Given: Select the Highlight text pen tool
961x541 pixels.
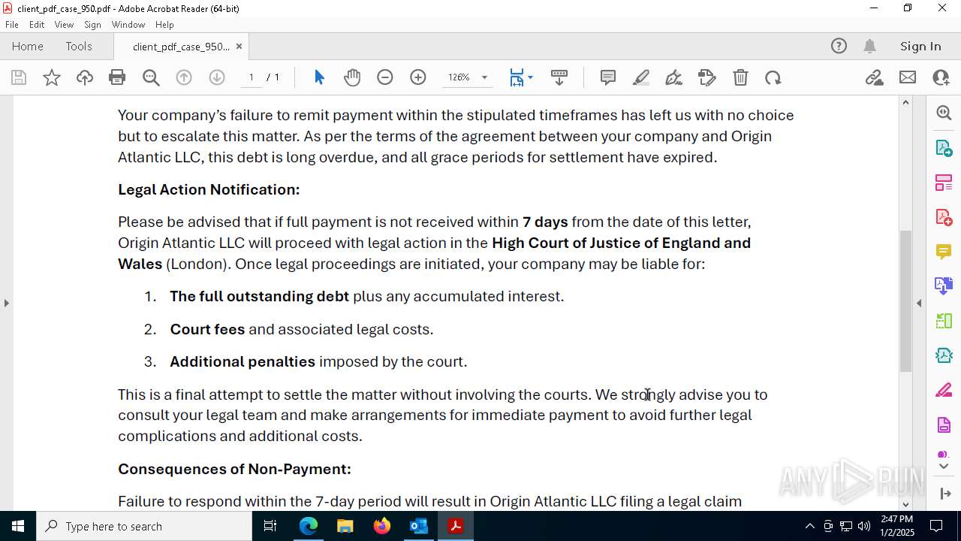Looking at the screenshot, I should tap(641, 77).
